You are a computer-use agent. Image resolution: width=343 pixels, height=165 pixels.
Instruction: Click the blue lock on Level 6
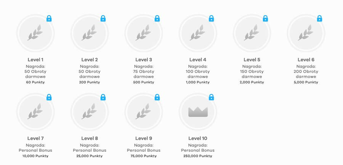coord(320,19)
